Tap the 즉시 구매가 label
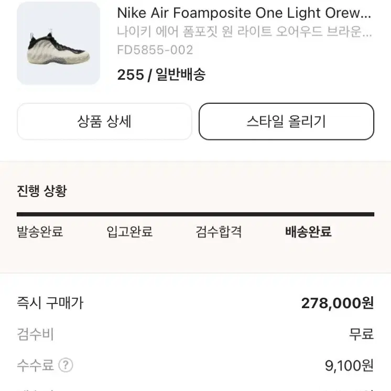This screenshot has height=391, width=391. click(x=50, y=303)
